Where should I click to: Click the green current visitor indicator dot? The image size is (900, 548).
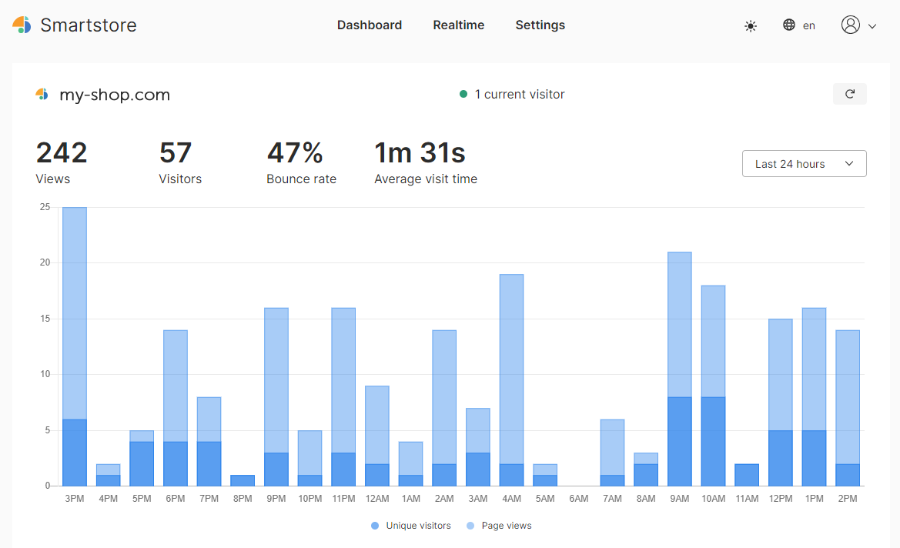click(x=462, y=94)
